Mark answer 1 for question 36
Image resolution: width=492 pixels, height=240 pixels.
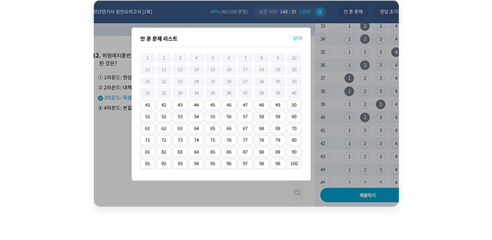pyautogui.click(x=349, y=65)
